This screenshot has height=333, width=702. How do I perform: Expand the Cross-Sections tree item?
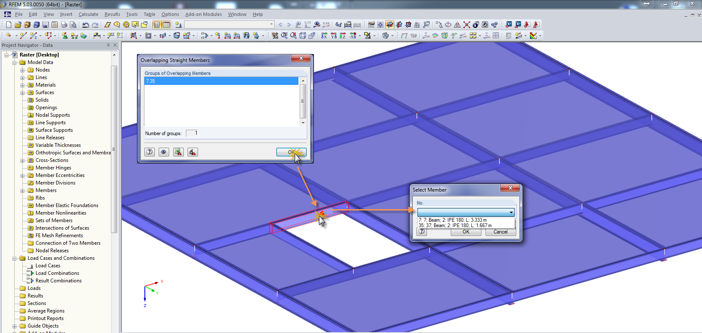pyautogui.click(x=23, y=161)
